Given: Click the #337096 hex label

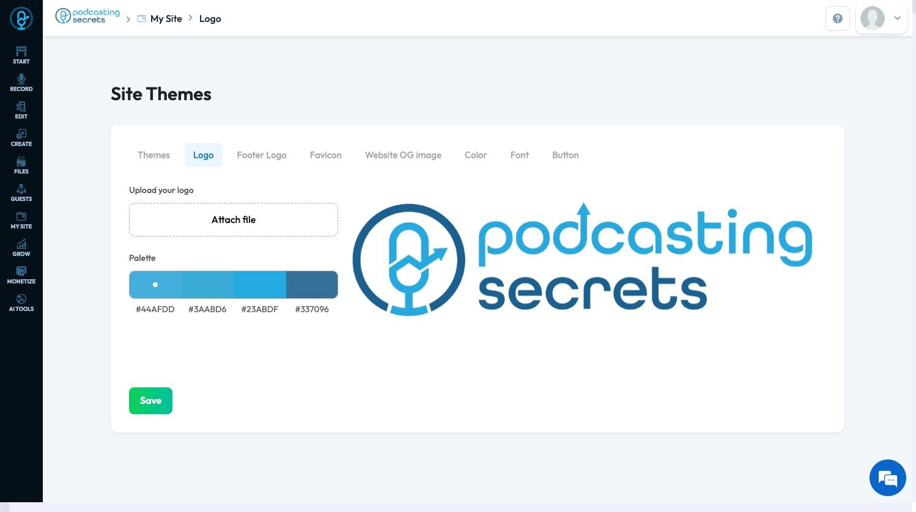Looking at the screenshot, I should point(312,309).
